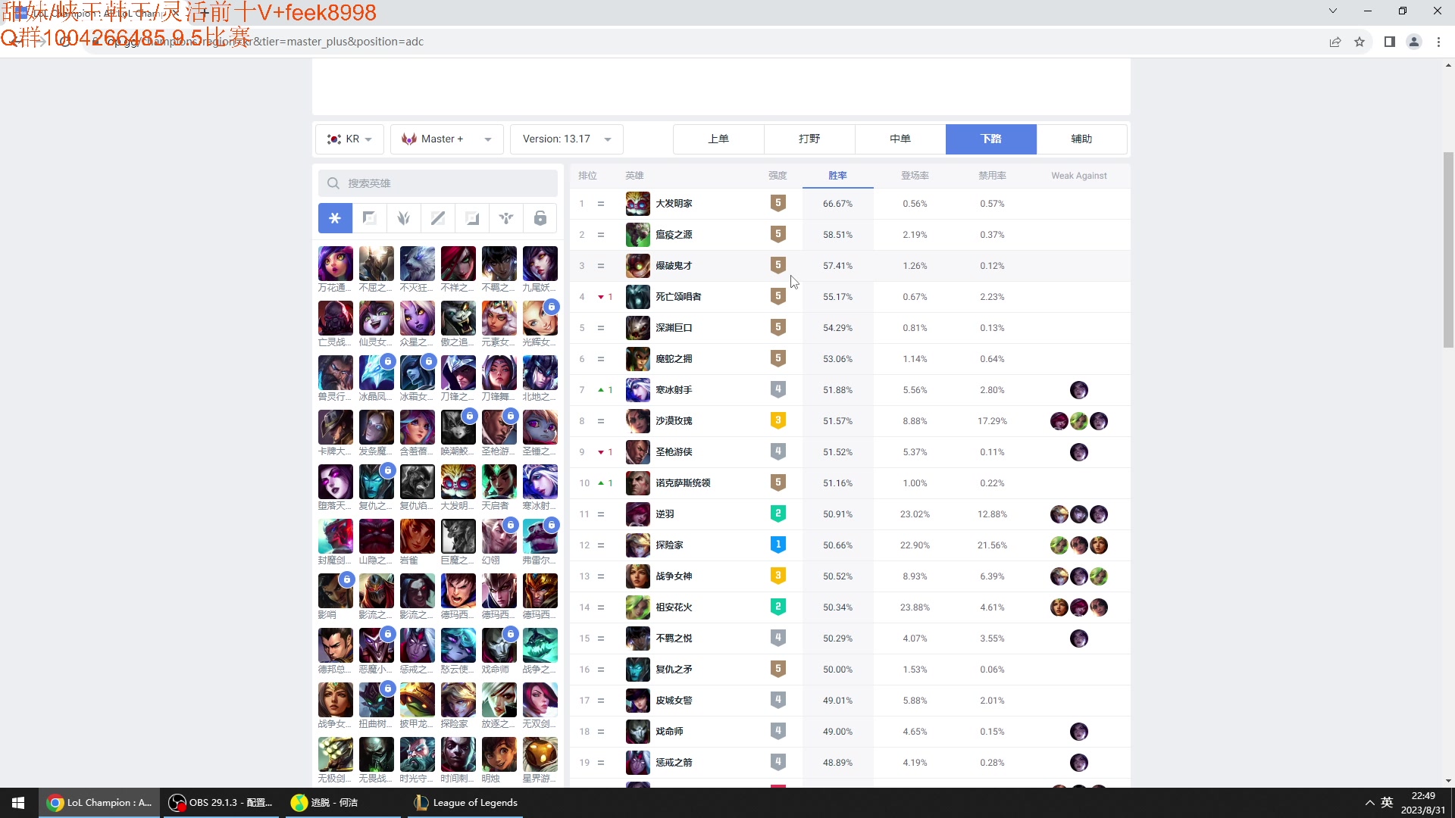Open the Master + tier dropdown
Screen dimensions: 1455x818
[x=447, y=139]
